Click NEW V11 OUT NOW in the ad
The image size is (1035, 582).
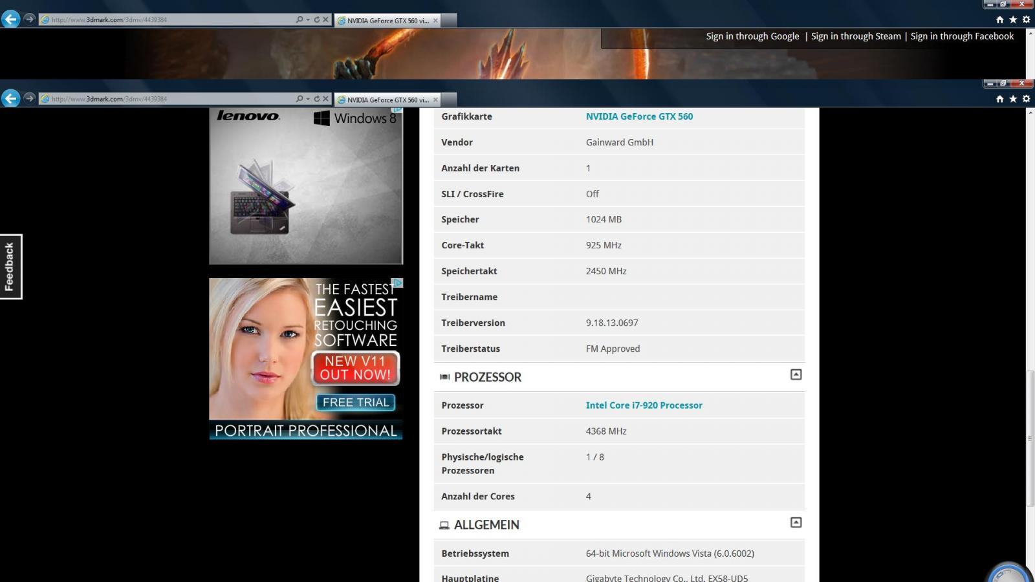point(355,368)
